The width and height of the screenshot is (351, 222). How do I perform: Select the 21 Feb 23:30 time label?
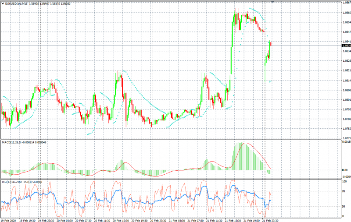[x=271, y=220]
